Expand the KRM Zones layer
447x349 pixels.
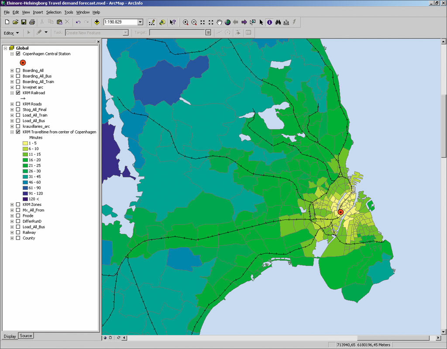point(12,205)
